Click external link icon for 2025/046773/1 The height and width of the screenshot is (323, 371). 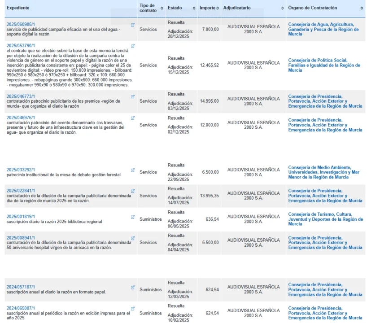coord(133,96)
